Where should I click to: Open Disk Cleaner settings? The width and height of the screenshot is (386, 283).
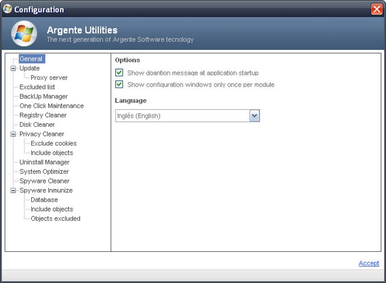click(x=37, y=125)
